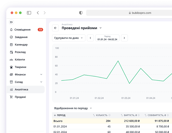
Task: Click the Клієнти clients icon
Action: coord(11,60)
